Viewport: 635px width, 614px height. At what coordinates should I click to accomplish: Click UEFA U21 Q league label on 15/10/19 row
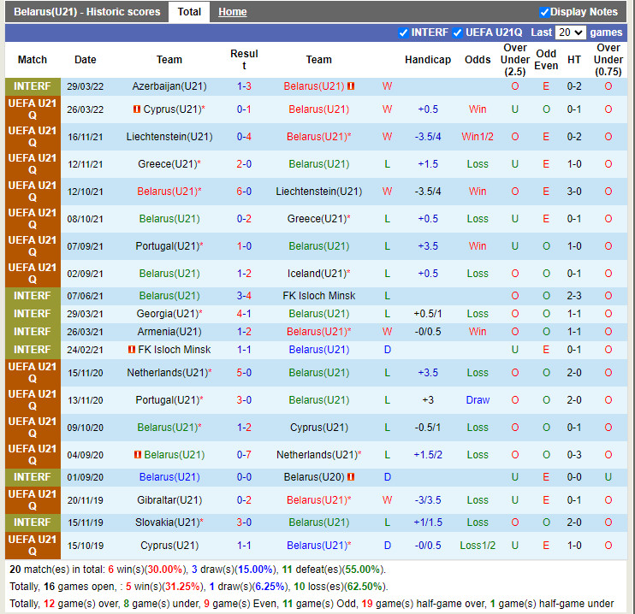coord(33,545)
